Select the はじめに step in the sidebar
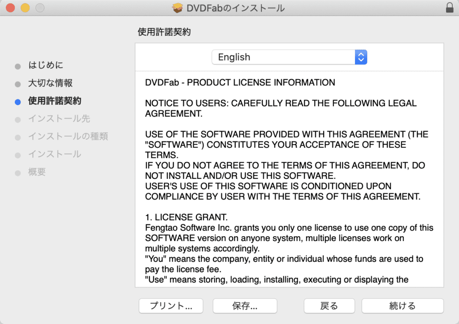The image size is (459, 324). pyautogui.click(x=46, y=65)
